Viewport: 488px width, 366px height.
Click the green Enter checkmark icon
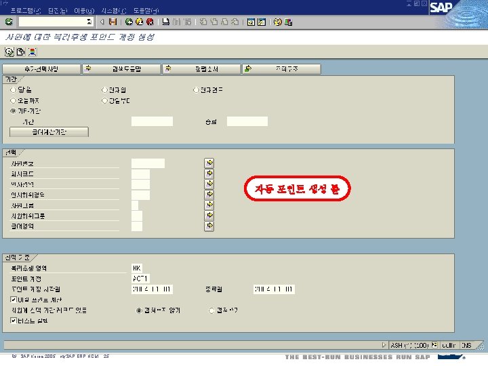tap(9, 22)
